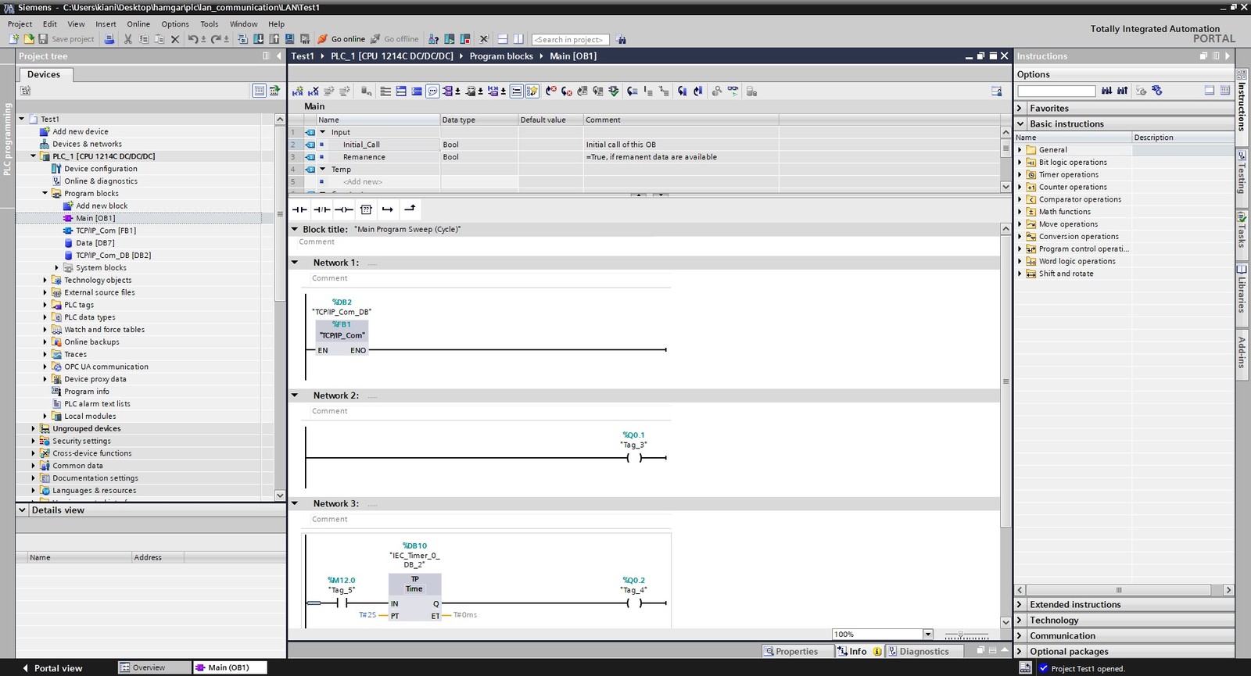Open the Online menu

pos(138,24)
